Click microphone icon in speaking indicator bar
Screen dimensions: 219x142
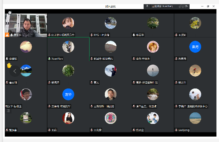[147, 6]
